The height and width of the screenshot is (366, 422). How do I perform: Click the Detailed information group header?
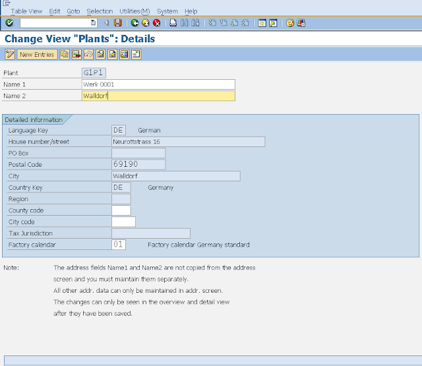(x=34, y=120)
